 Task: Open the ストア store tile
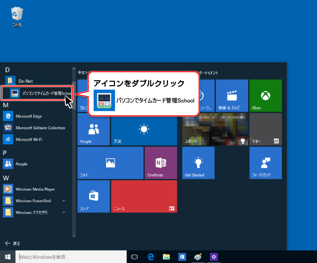[x=94, y=196]
